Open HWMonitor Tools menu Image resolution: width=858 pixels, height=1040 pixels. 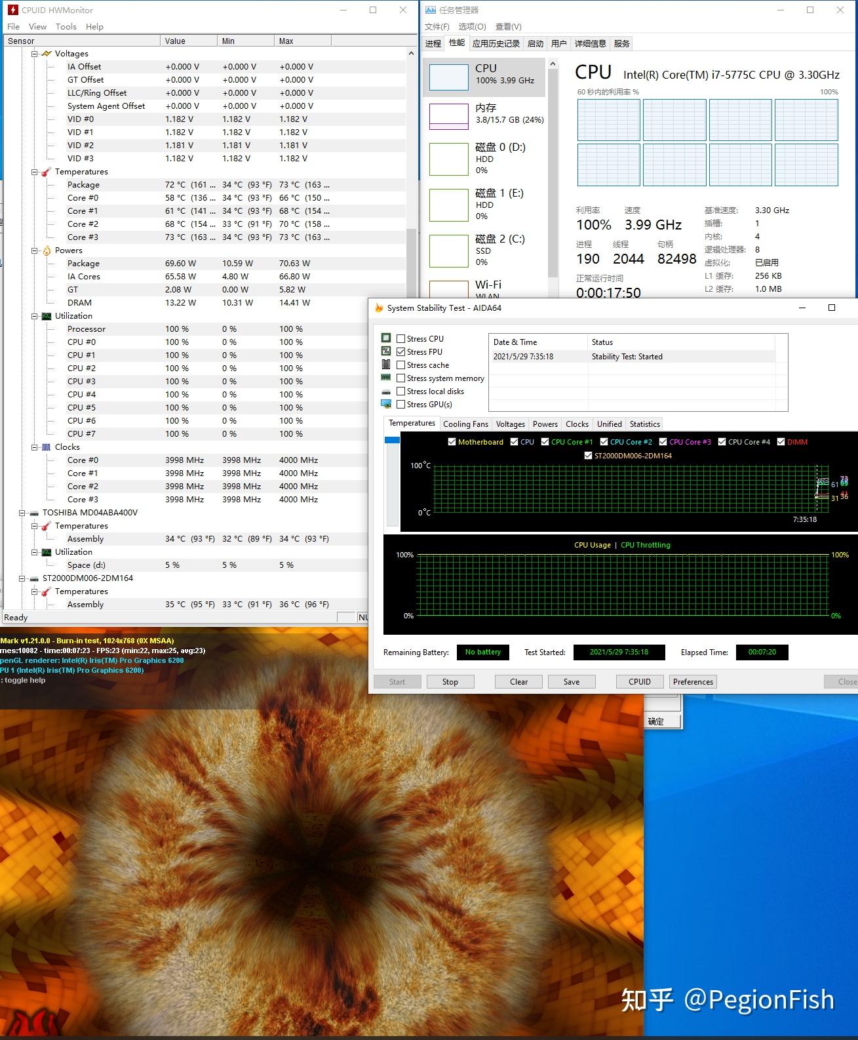pos(66,27)
